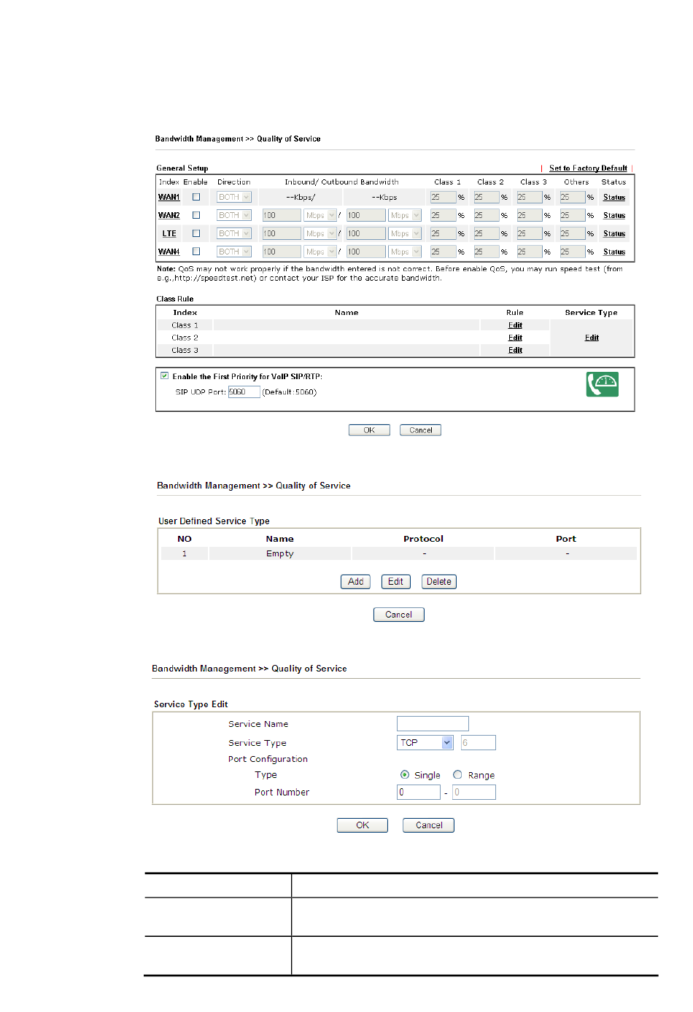Image resolution: width=693 pixels, height=1012 pixels.
Task: Edit the Service Type link
Action: click(x=592, y=338)
